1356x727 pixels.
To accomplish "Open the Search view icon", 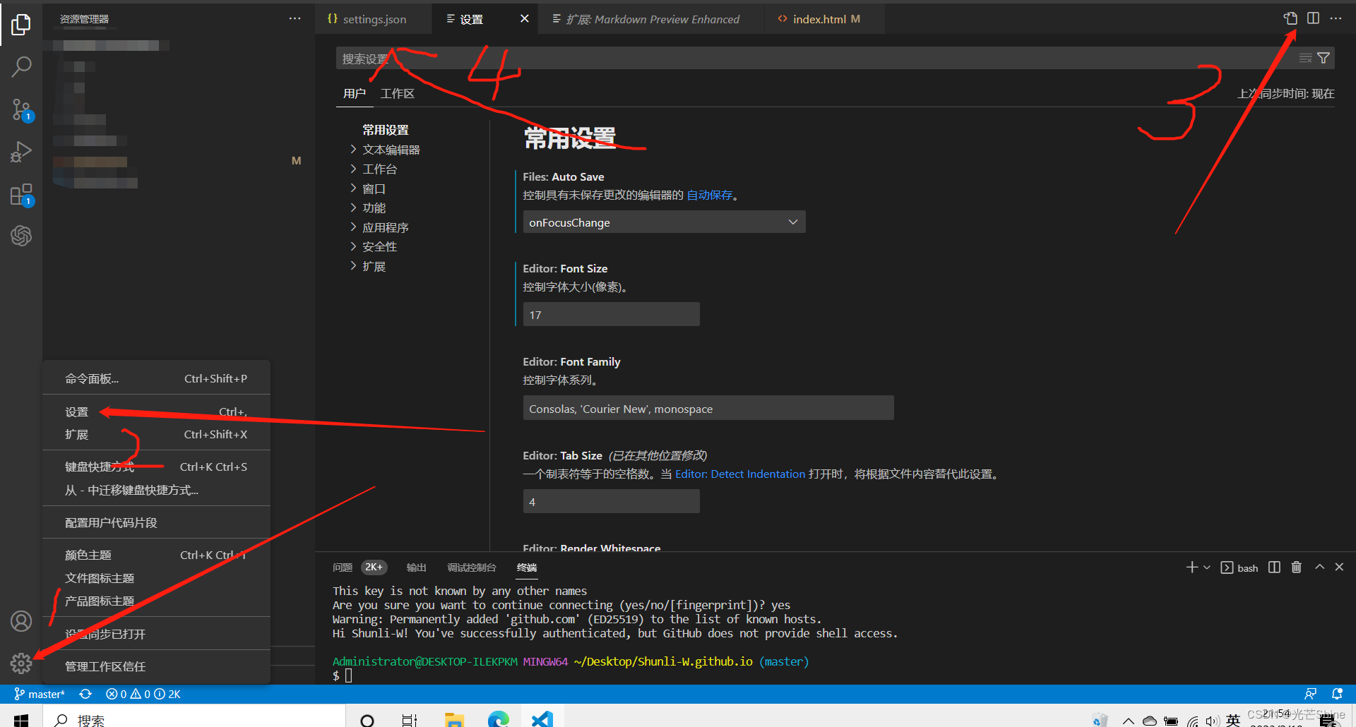I will tap(21, 67).
